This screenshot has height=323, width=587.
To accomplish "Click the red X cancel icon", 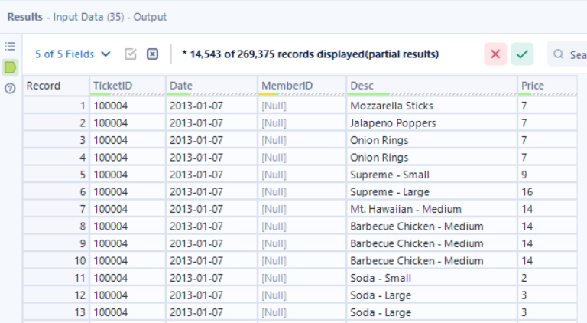I will click(495, 54).
